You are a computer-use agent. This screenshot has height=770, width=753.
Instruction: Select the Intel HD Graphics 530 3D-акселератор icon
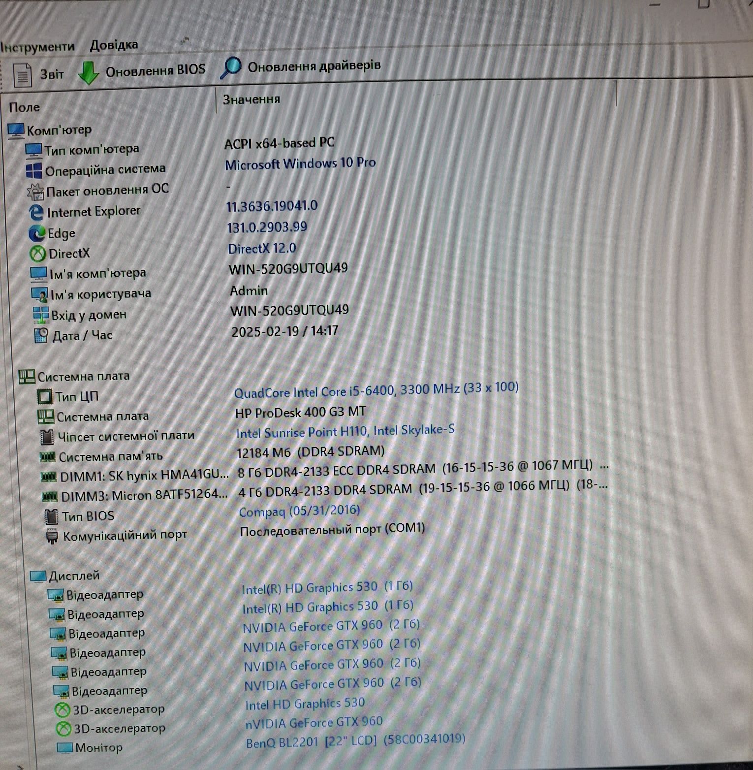pyautogui.click(x=63, y=710)
